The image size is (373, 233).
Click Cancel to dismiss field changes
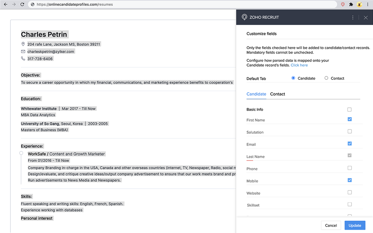(x=331, y=225)
